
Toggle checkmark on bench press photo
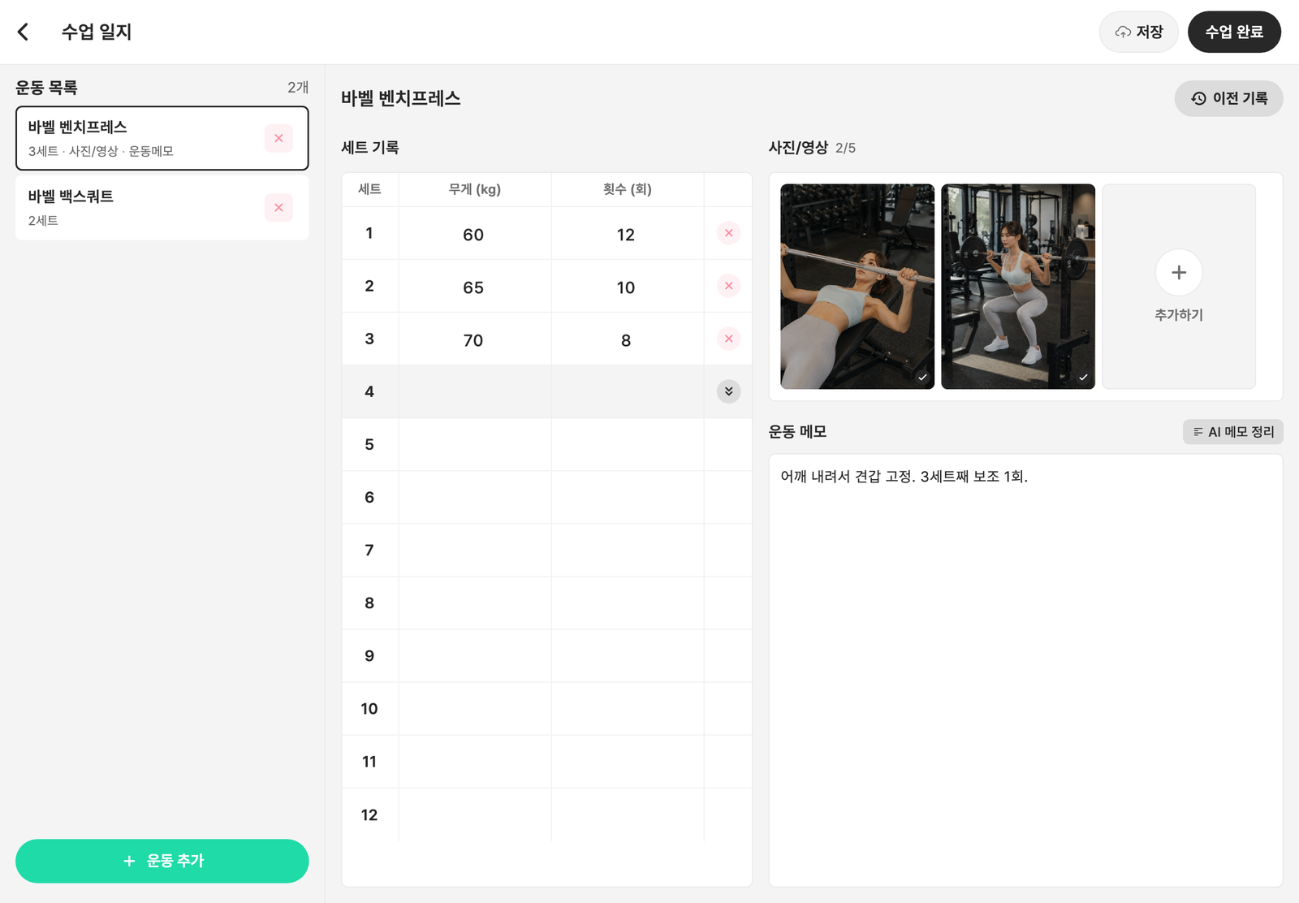pyautogui.click(x=922, y=377)
